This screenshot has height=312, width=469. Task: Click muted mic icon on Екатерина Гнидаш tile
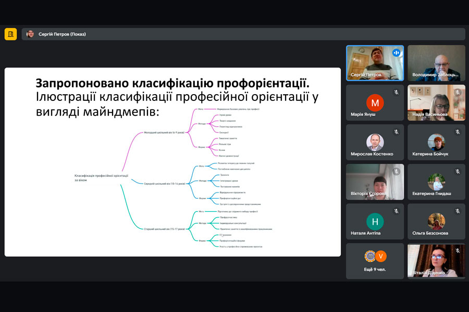click(x=458, y=172)
